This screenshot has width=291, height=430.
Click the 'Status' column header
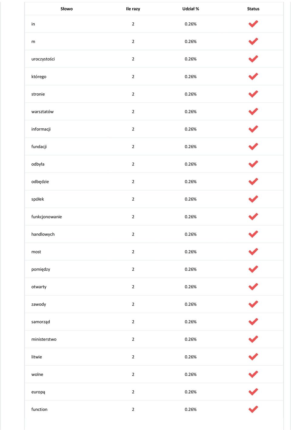(253, 9)
